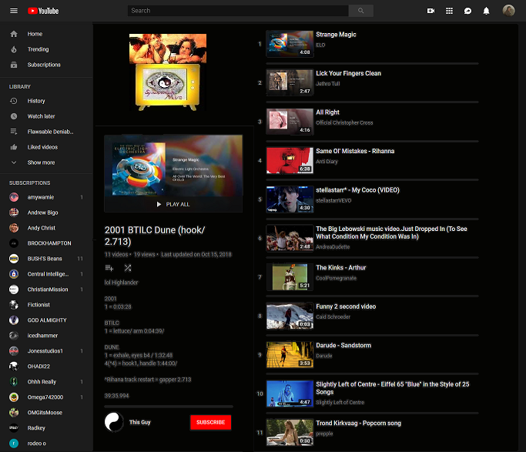Click the search magnifier button
The height and width of the screenshot is (452, 526).
pyautogui.click(x=361, y=11)
